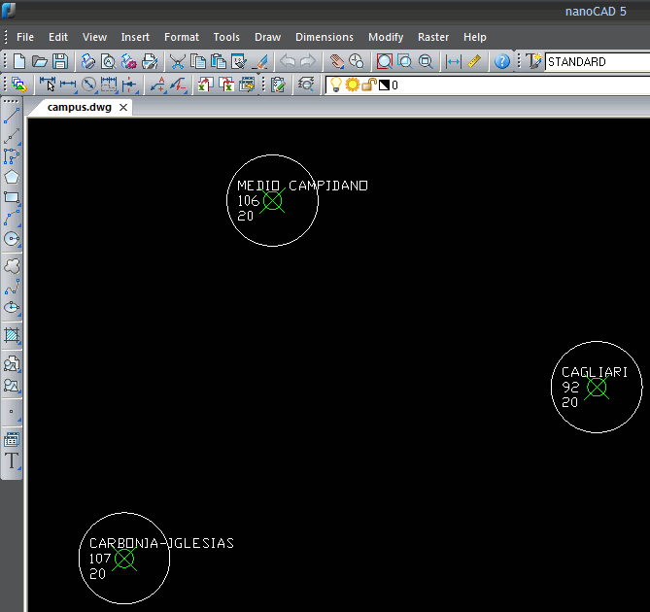Select the Revision Cloud tool

(x=12, y=265)
